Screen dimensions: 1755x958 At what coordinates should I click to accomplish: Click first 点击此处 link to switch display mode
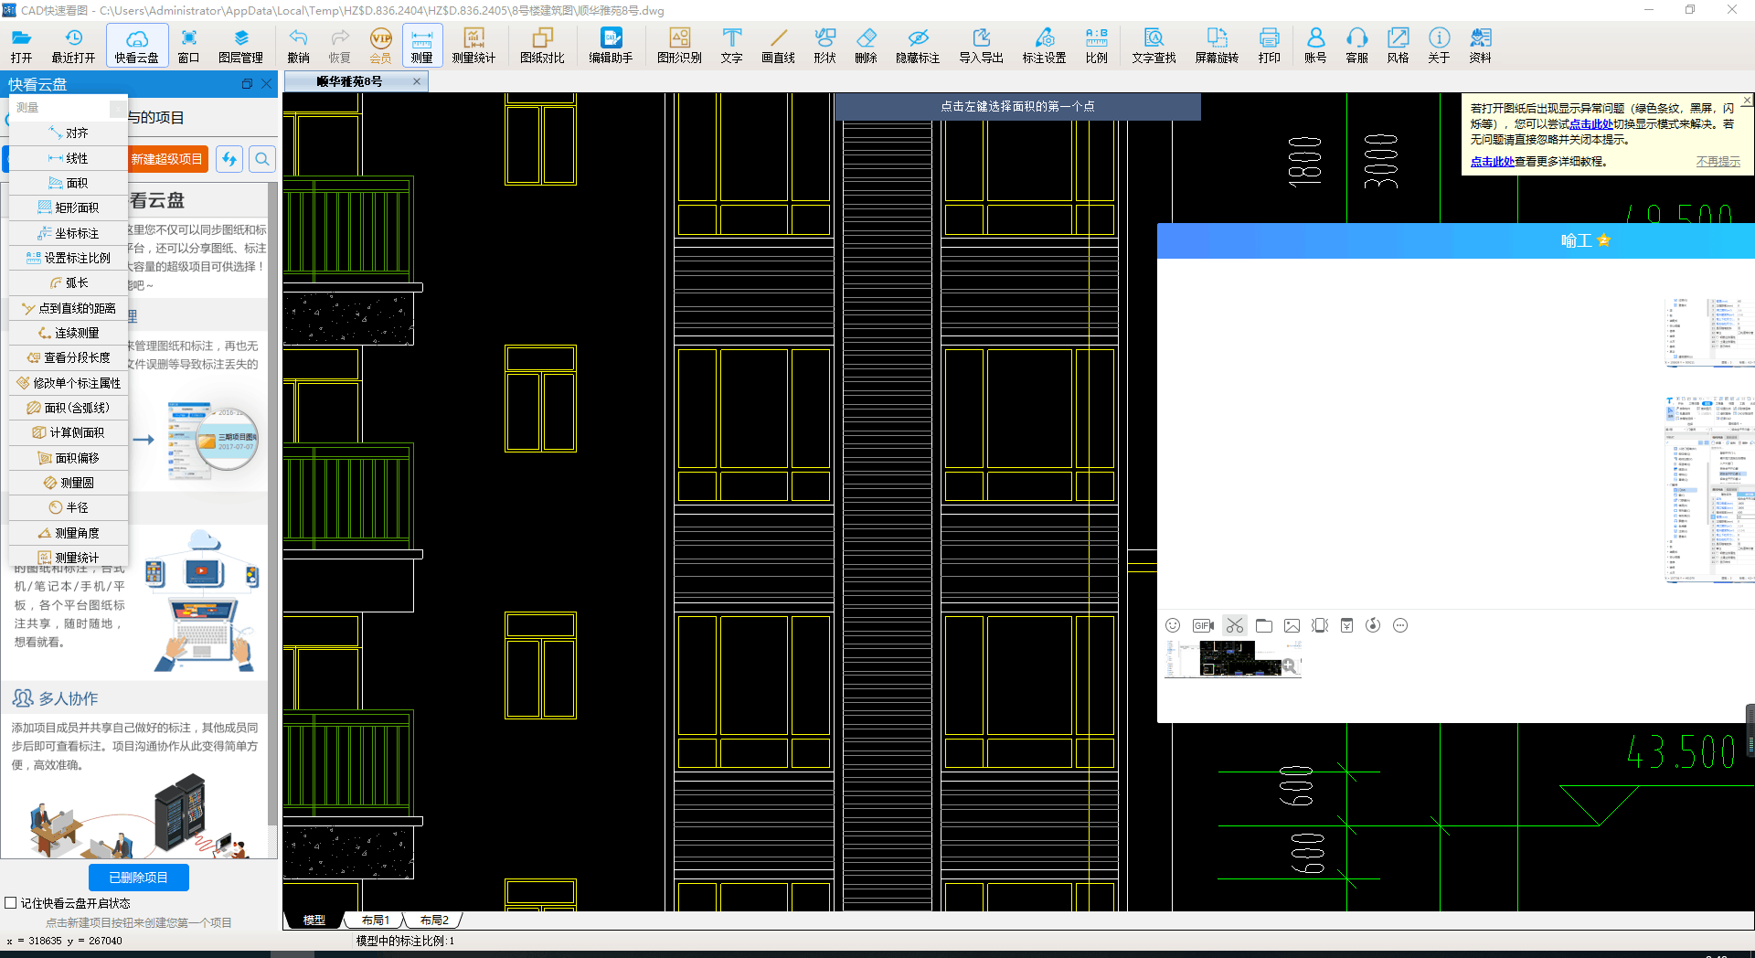coord(1591,124)
